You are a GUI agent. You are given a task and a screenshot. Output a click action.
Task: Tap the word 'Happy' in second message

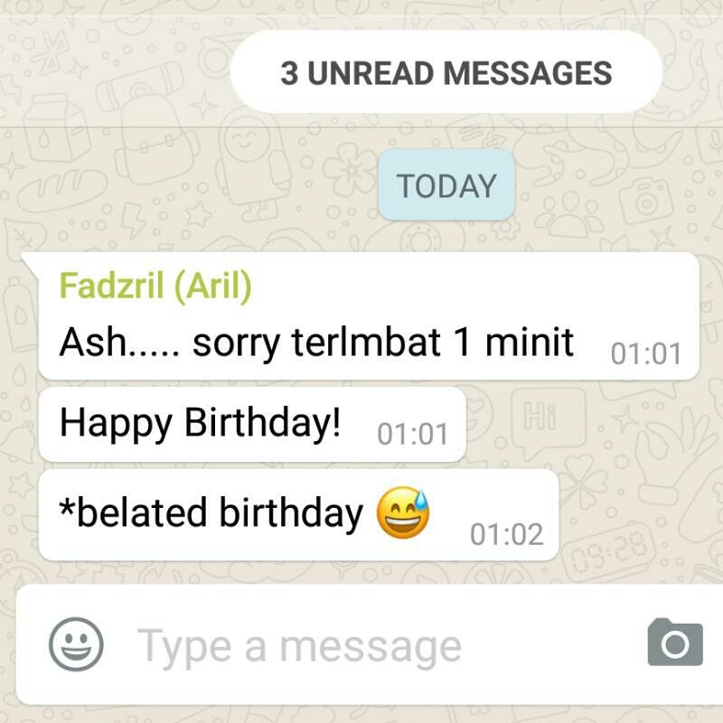[x=117, y=423]
